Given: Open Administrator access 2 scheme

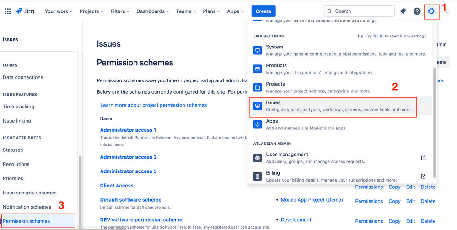Looking at the screenshot, I should pyautogui.click(x=128, y=157).
